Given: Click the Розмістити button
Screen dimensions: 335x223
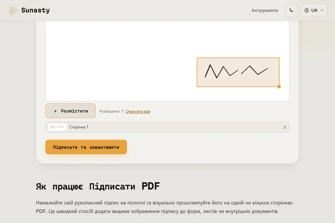Looking at the screenshot, I should coord(71,111).
